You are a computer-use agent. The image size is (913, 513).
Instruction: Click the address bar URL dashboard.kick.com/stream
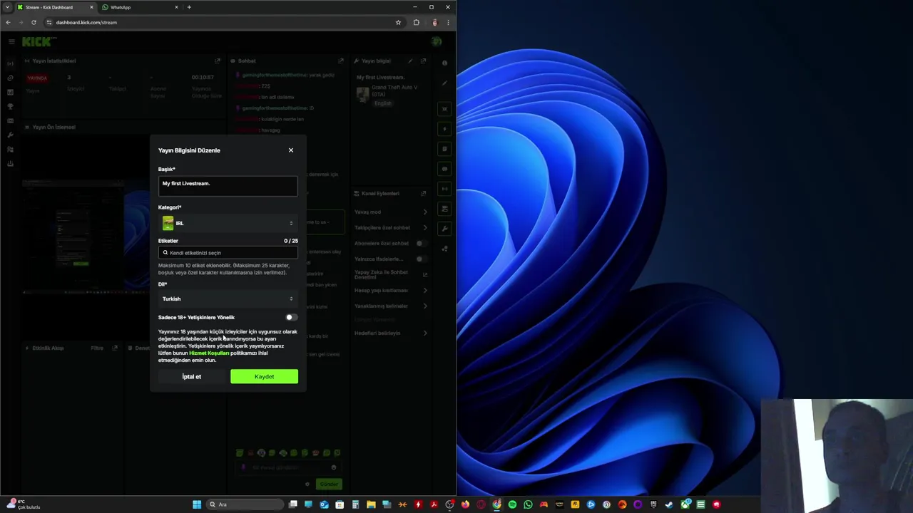pyautogui.click(x=86, y=22)
